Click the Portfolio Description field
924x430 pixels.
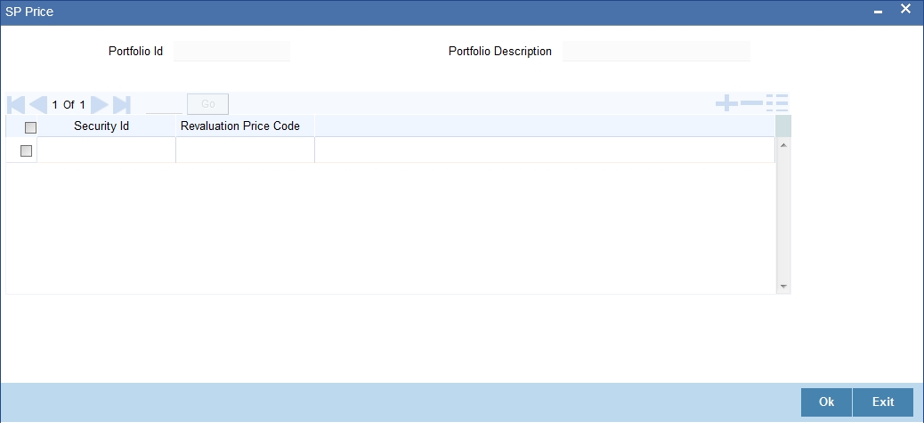656,52
